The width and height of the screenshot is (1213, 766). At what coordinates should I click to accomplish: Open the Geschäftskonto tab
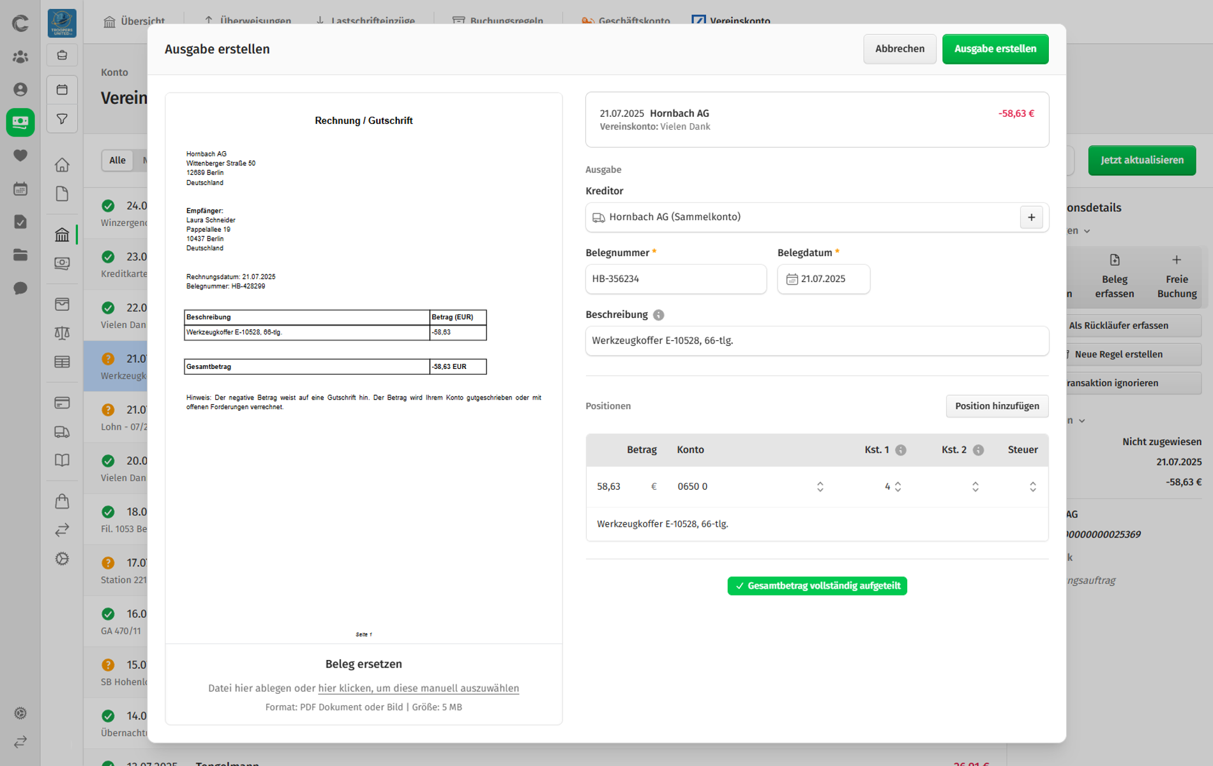[x=625, y=20]
